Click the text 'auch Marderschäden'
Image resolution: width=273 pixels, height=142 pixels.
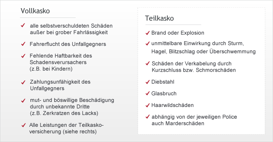click(x=178, y=123)
